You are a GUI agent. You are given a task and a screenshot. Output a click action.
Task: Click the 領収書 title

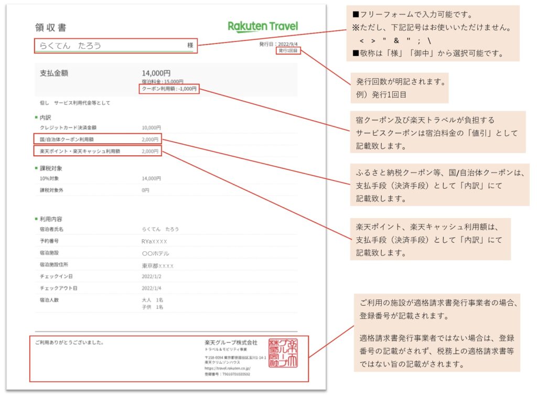[x=51, y=27]
